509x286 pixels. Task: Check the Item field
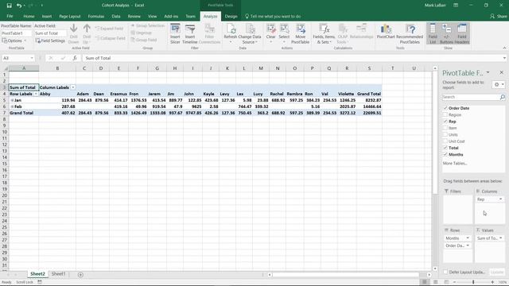coord(445,128)
